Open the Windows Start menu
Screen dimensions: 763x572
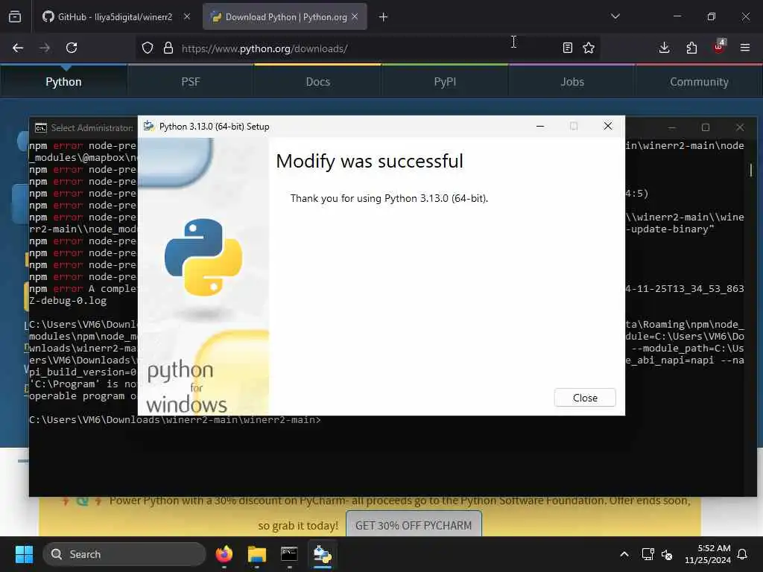(x=24, y=554)
